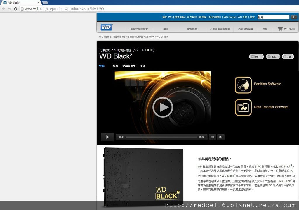
Task: Open the 語言 language link
Action: (x=252, y=17)
